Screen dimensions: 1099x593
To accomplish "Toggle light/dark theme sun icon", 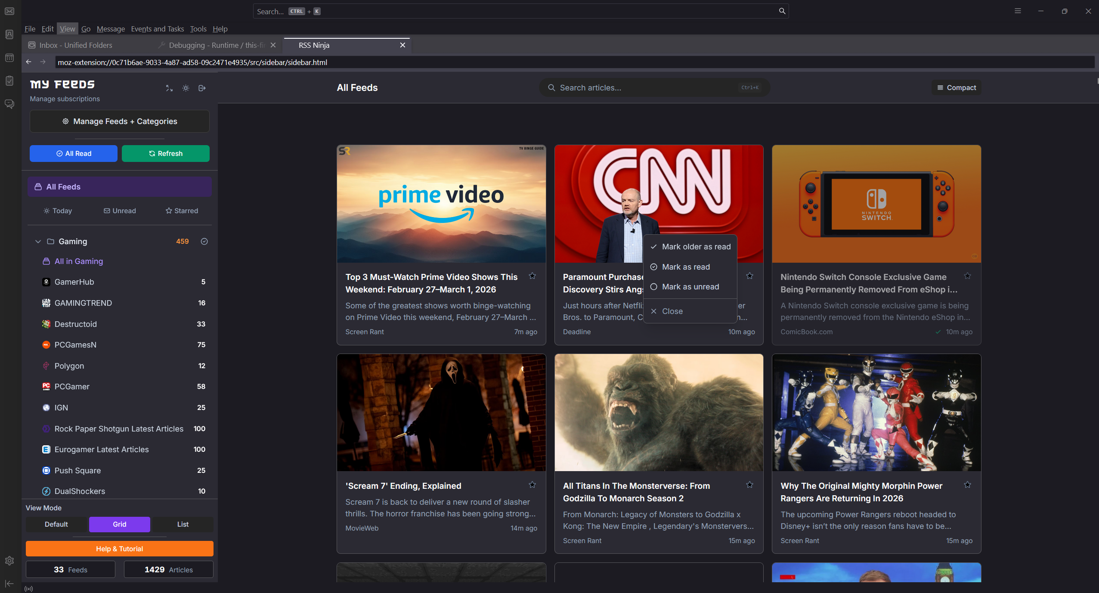I will point(186,88).
